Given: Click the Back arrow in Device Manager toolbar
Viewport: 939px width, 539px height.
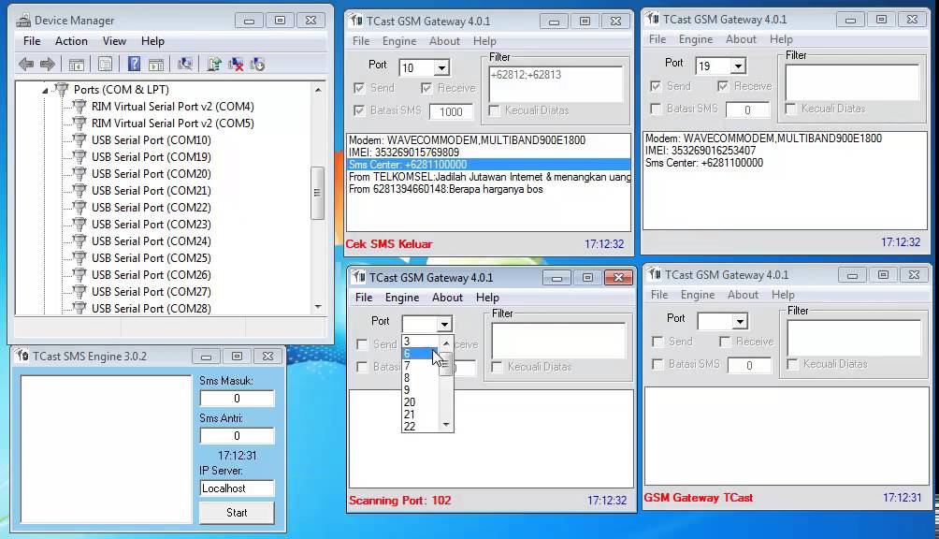Looking at the screenshot, I should [26, 64].
